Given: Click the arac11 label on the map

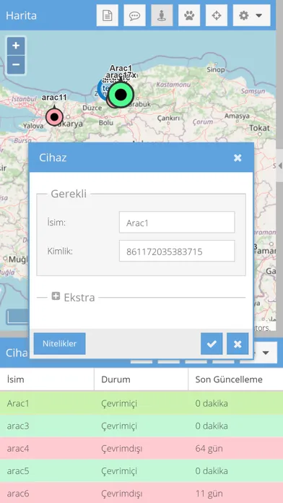Looking at the screenshot, I should pyautogui.click(x=54, y=97).
